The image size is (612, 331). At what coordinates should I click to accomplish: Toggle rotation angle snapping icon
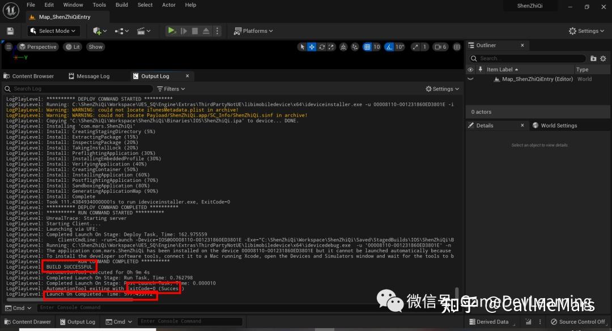click(389, 47)
